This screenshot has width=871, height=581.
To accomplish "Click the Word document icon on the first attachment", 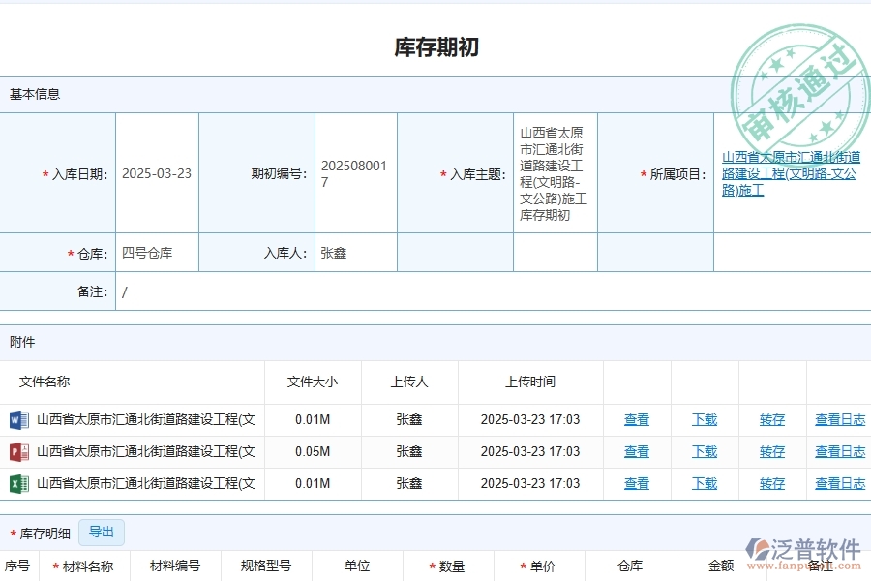I will coord(18,419).
